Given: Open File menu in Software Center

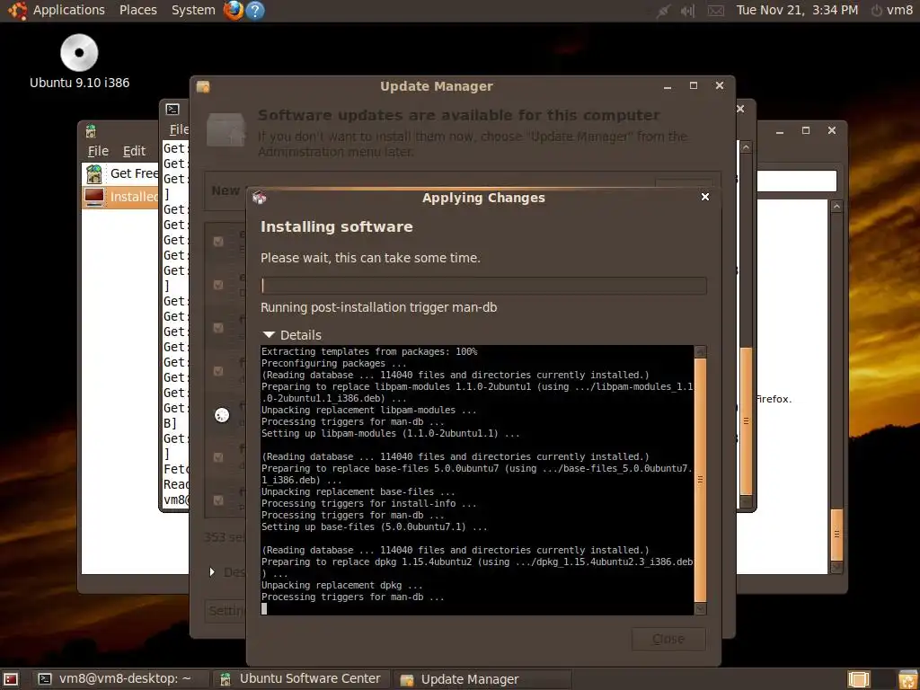Looking at the screenshot, I should coord(98,151).
